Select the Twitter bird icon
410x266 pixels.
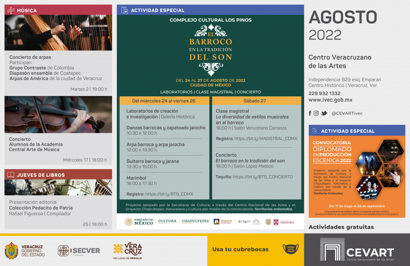coord(324,113)
